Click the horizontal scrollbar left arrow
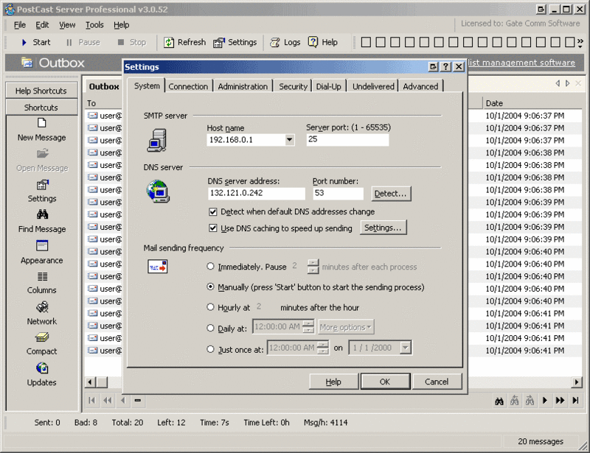Image resolution: width=590 pixels, height=453 pixels. pyautogui.click(x=90, y=382)
